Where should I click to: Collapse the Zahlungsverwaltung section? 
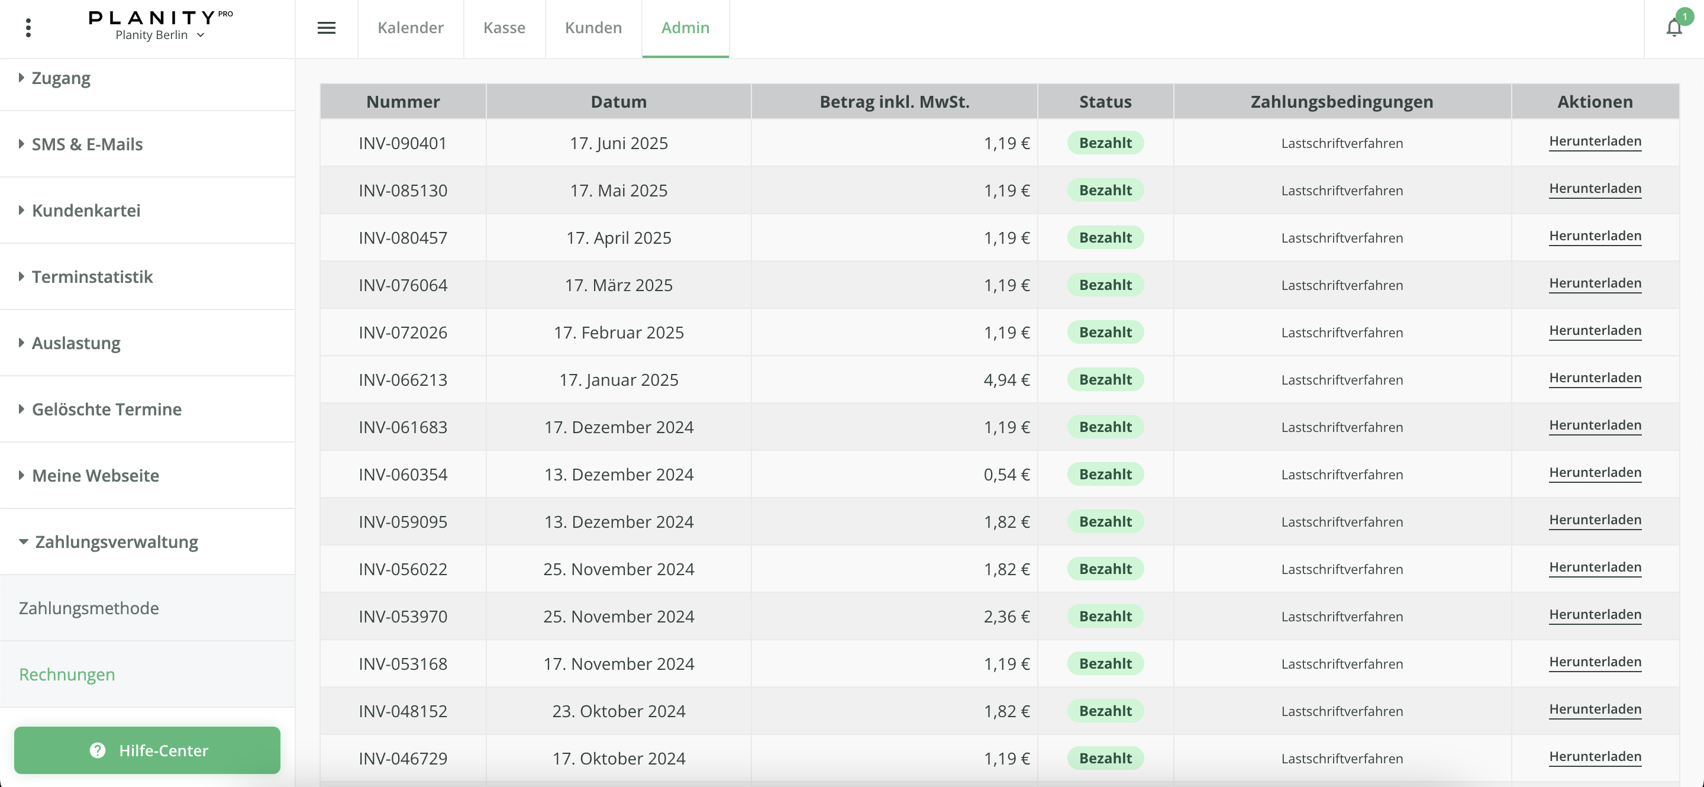point(116,541)
